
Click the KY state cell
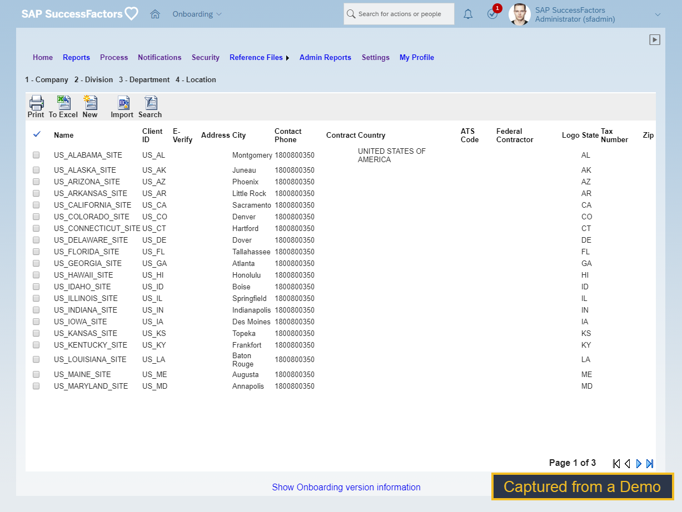point(586,345)
